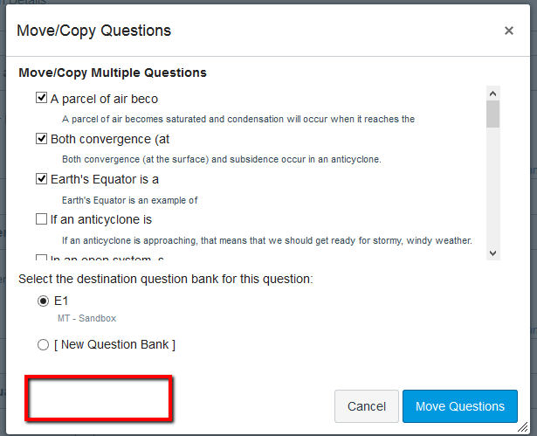
Task: Select the E1 question bank radio button
Action: coord(43,301)
